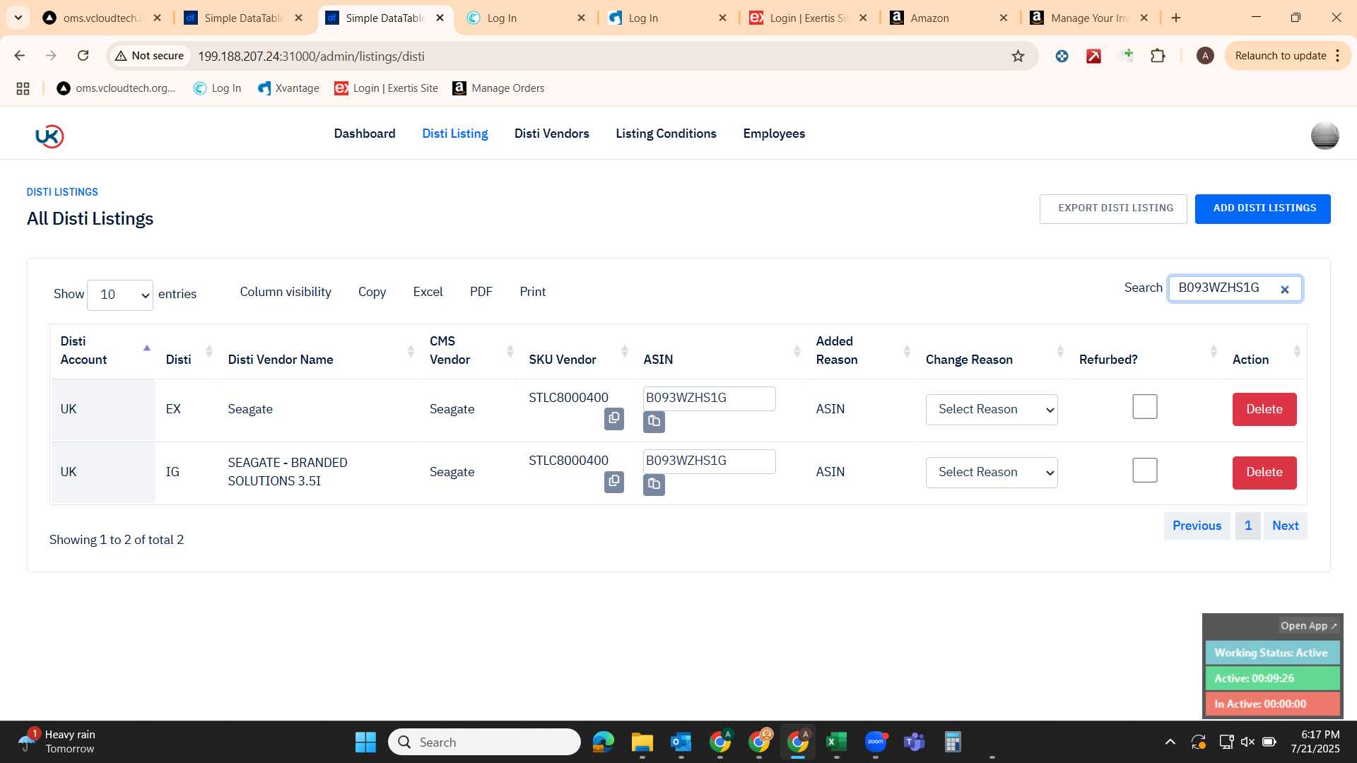The width and height of the screenshot is (1357, 763).
Task: Toggle Refurbed checkbox for EX row
Action: pos(1144,406)
